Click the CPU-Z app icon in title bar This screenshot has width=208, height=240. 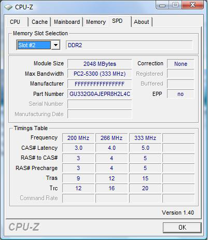pos(8,7)
